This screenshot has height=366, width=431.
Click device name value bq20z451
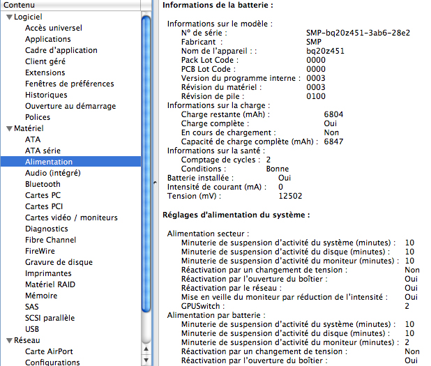pos(325,51)
